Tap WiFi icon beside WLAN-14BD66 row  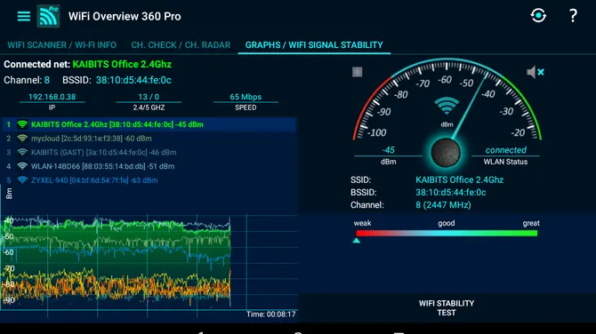pyautogui.click(x=22, y=166)
